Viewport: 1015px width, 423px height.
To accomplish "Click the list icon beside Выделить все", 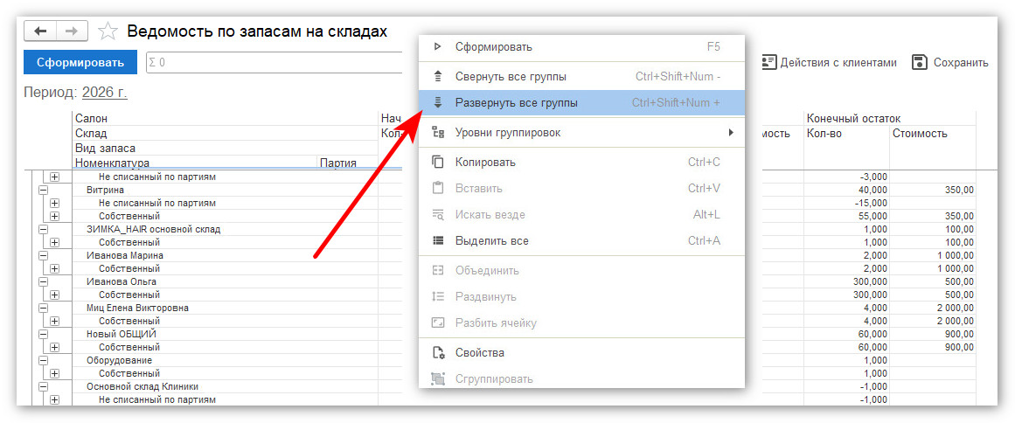I will (x=438, y=241).
